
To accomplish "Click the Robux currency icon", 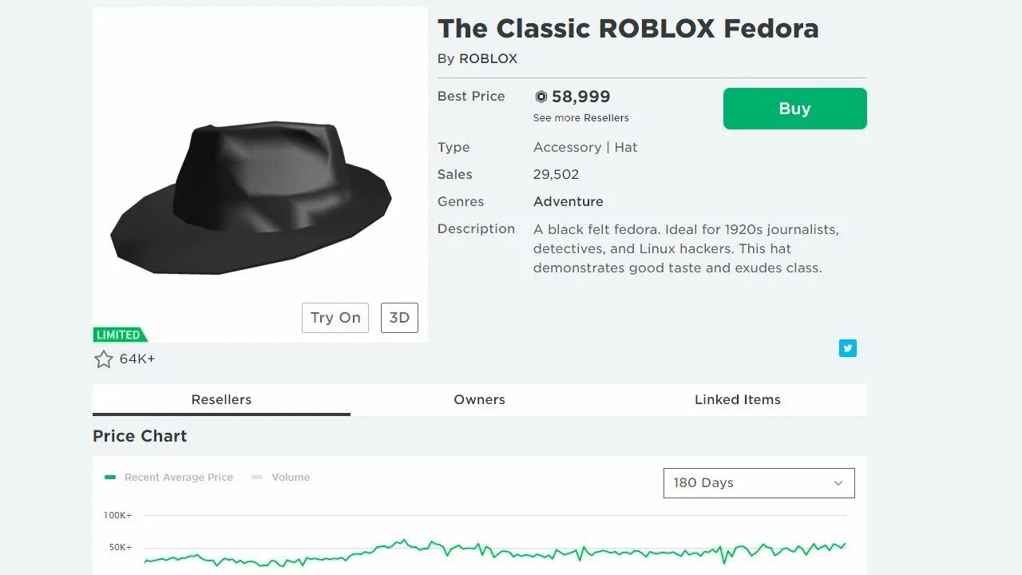I will click(541, 97).
